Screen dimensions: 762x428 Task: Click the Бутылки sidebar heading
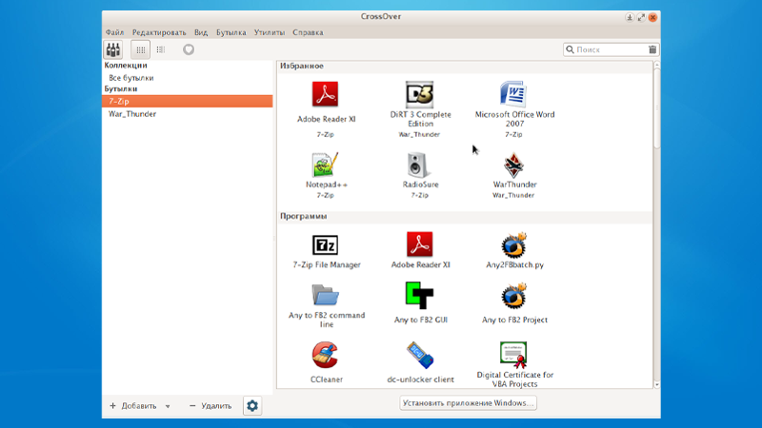coord(121,88)
